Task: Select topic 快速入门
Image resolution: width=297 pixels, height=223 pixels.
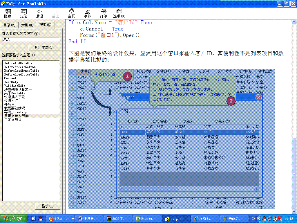Action: [x=11, y=101]
